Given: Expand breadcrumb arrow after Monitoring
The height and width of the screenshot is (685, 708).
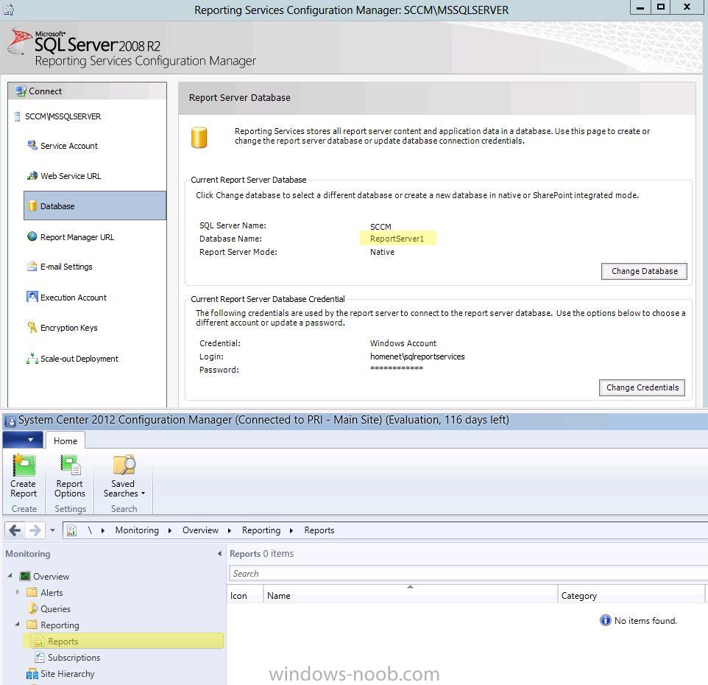Looking at the screenshot, I should pos(170,530).
